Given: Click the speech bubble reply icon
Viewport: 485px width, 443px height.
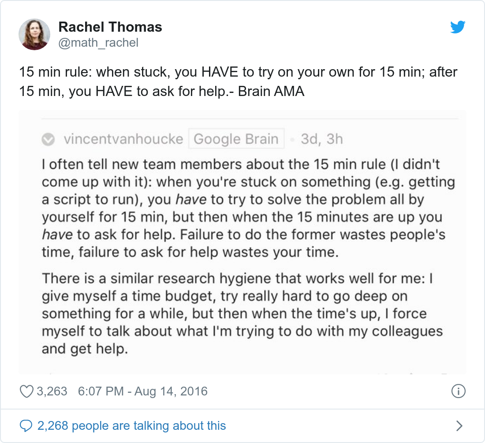Looking at the screenshot, I should (x=26, y=426).
